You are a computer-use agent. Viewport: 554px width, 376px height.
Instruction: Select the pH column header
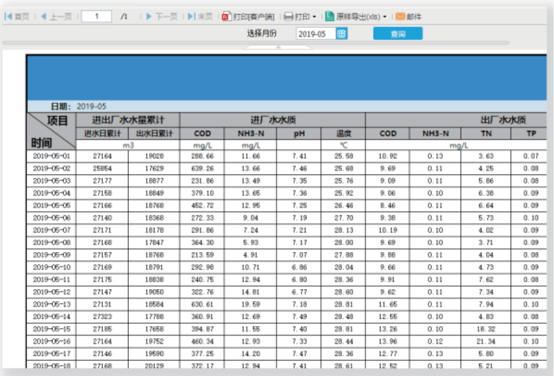click(x=299, y=133)
